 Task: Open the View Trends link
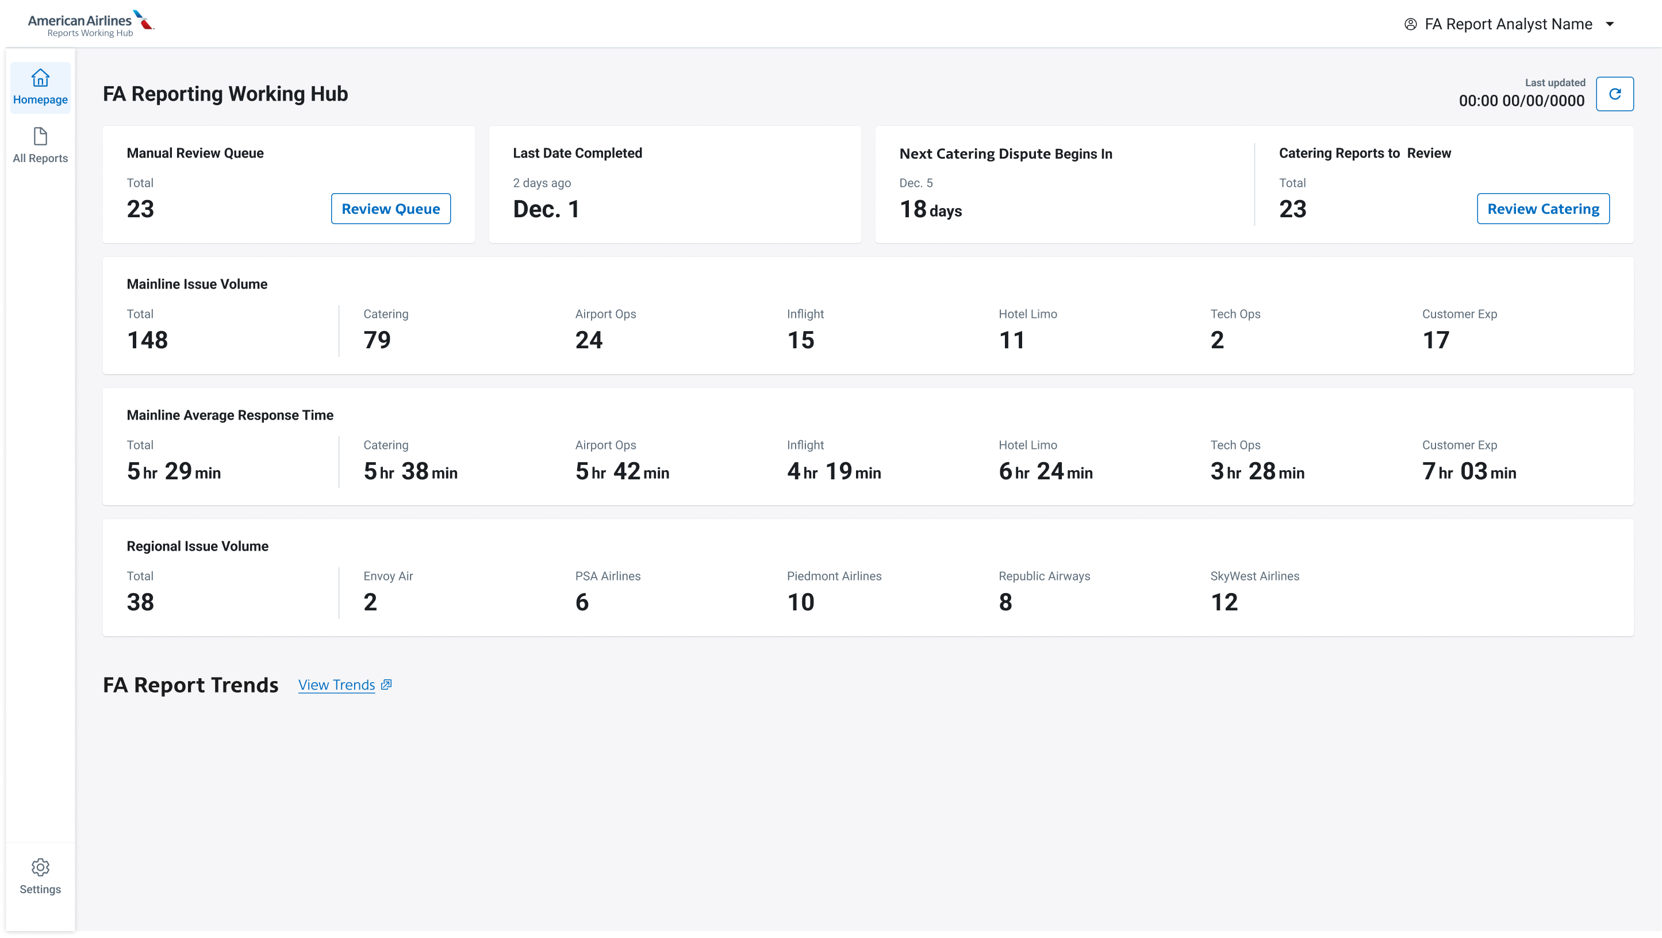(x=336, y=685)
